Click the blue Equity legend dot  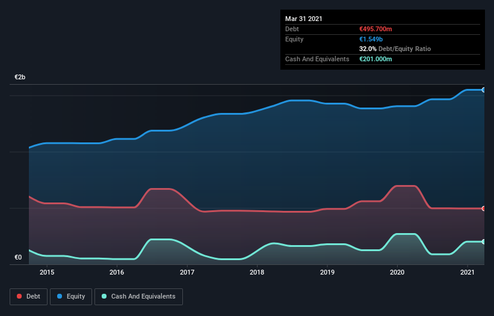[60, 296]
